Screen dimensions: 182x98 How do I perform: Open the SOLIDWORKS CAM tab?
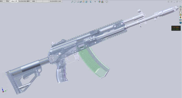click(x=55, y=1)
